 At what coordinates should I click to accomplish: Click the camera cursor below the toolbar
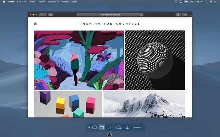109,134
